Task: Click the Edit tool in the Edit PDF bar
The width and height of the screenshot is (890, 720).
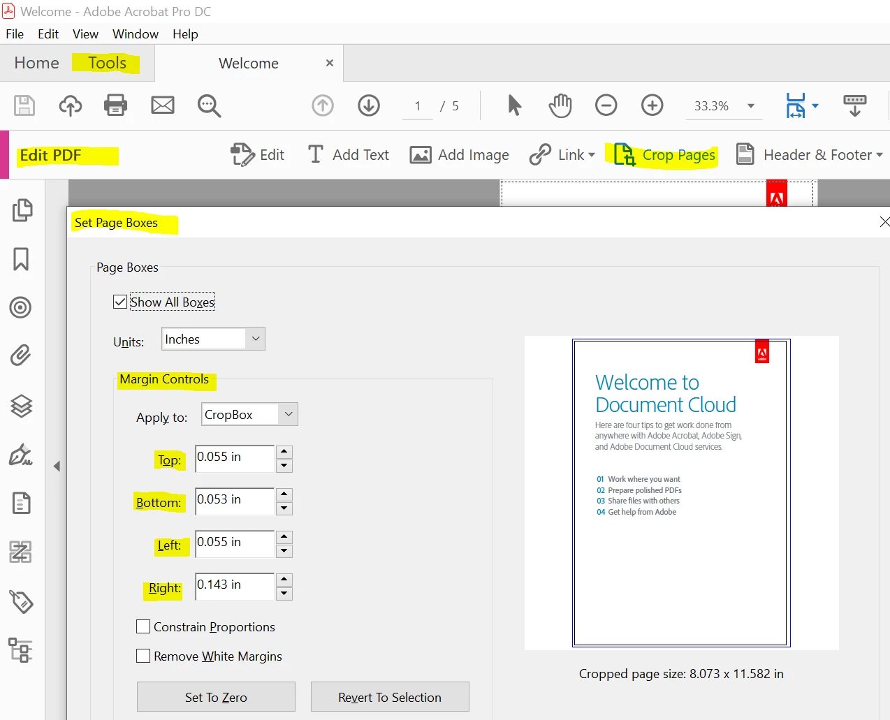Action: tap(257, 155)
